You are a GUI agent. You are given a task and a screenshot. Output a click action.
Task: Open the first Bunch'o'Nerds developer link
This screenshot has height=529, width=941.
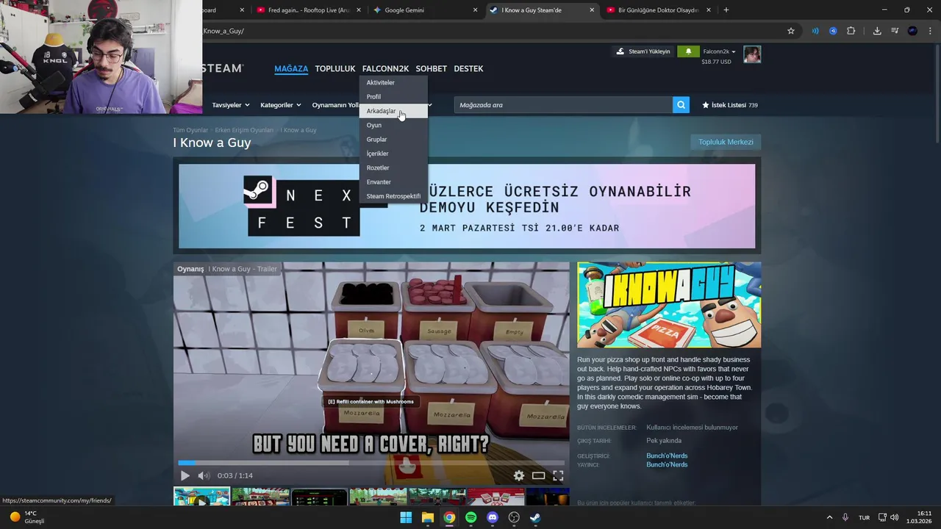(667, 456)
